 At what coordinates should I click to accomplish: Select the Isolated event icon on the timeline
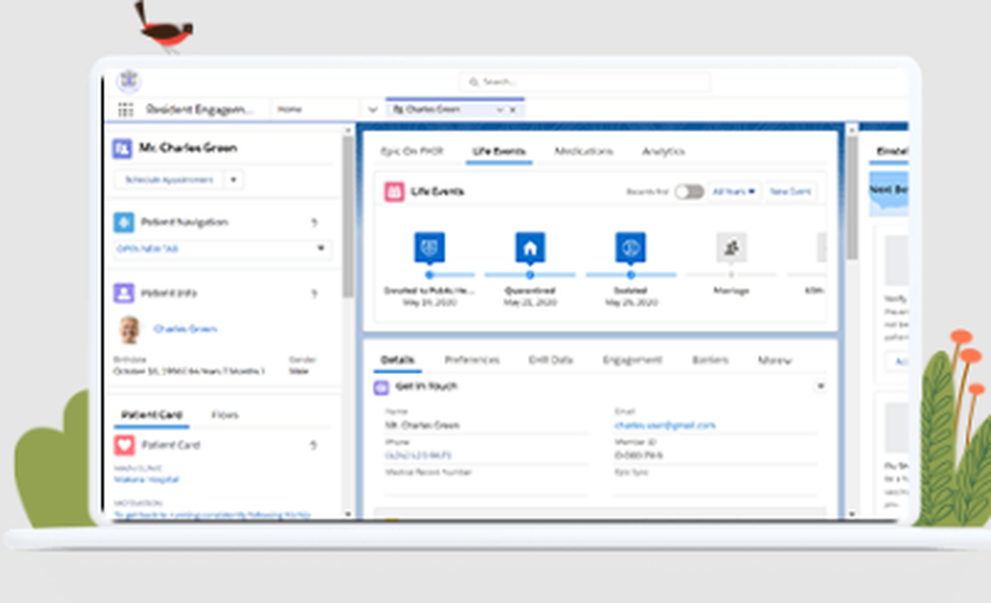pos(630,247)
